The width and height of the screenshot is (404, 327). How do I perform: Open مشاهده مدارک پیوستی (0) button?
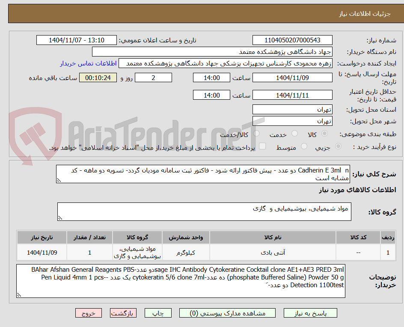click(x=227, y=313)
